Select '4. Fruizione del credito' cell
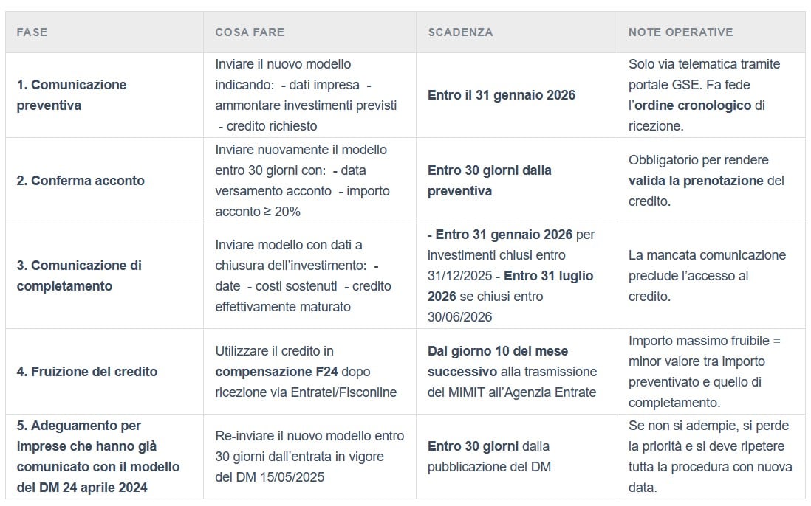The width and height of the screenshot is (811, 506). (104, 372)
